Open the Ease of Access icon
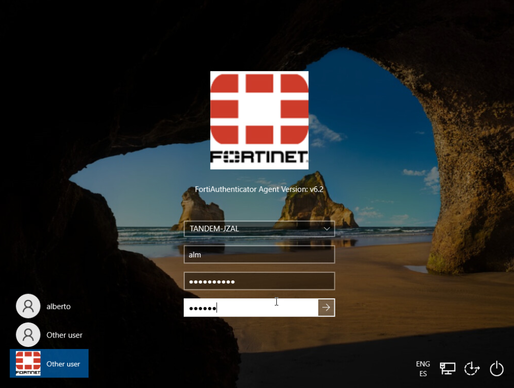The image size is (514, 388). tap(471, 368)
